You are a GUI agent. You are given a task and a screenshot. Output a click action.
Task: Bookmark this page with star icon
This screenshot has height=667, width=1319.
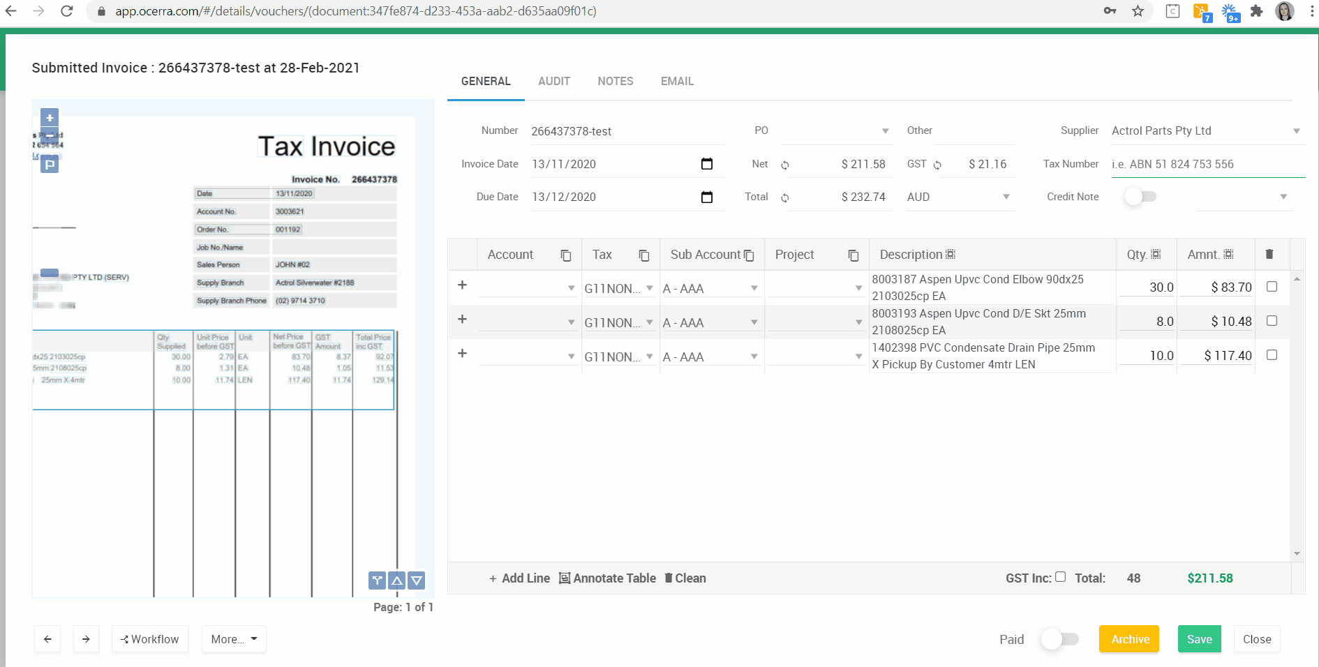1138,11
